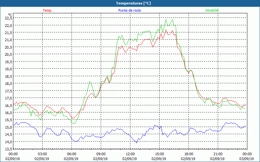Click the 09:00 time axis label
The image size is (260, 162).
coord(101,154)
